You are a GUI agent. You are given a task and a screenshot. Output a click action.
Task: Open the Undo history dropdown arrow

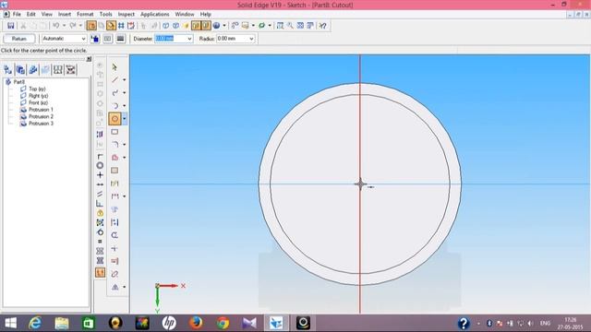click(64, 26)
